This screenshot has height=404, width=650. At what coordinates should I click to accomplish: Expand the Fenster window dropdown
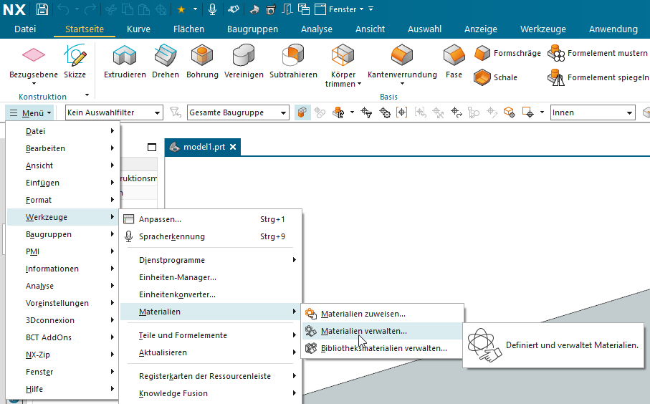click(350, 9)
